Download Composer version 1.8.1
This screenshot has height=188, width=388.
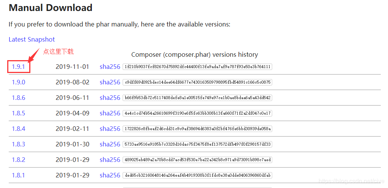point(18,175)
